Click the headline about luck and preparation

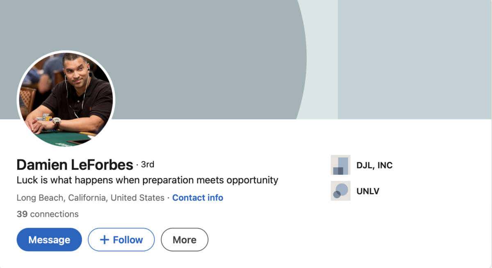[x=147, y=180]
